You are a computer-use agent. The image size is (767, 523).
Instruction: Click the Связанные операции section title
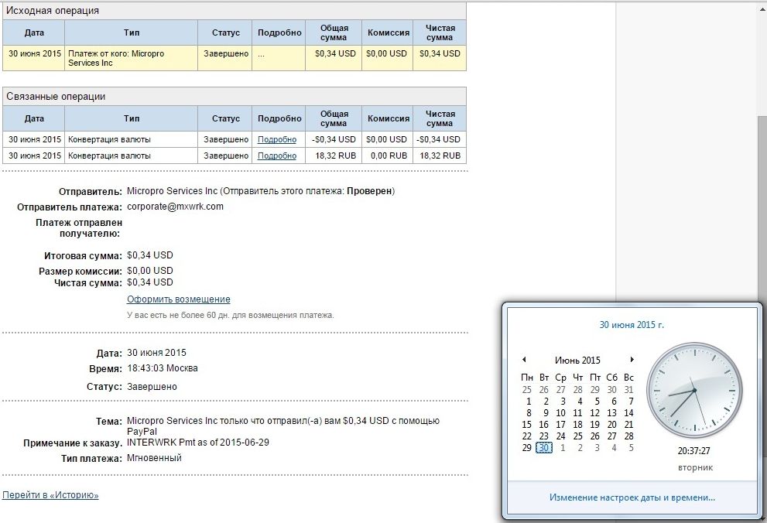(56, 96)
